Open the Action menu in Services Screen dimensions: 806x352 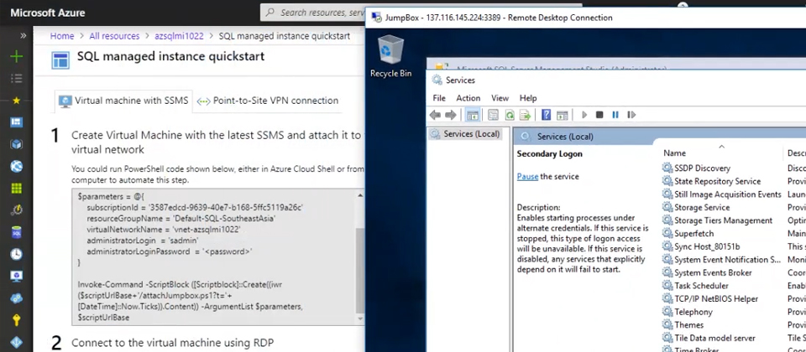(468, 98)
